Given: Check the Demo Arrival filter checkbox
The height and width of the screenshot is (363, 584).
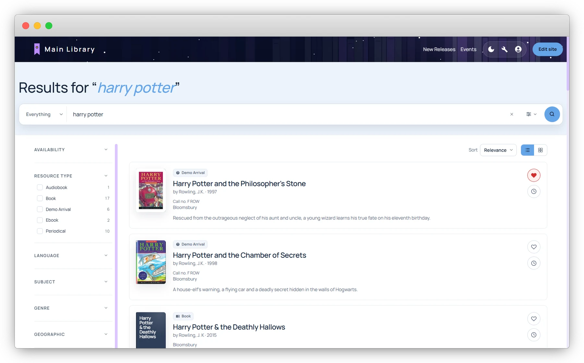Looking at the screenshot, I should 40,209.
